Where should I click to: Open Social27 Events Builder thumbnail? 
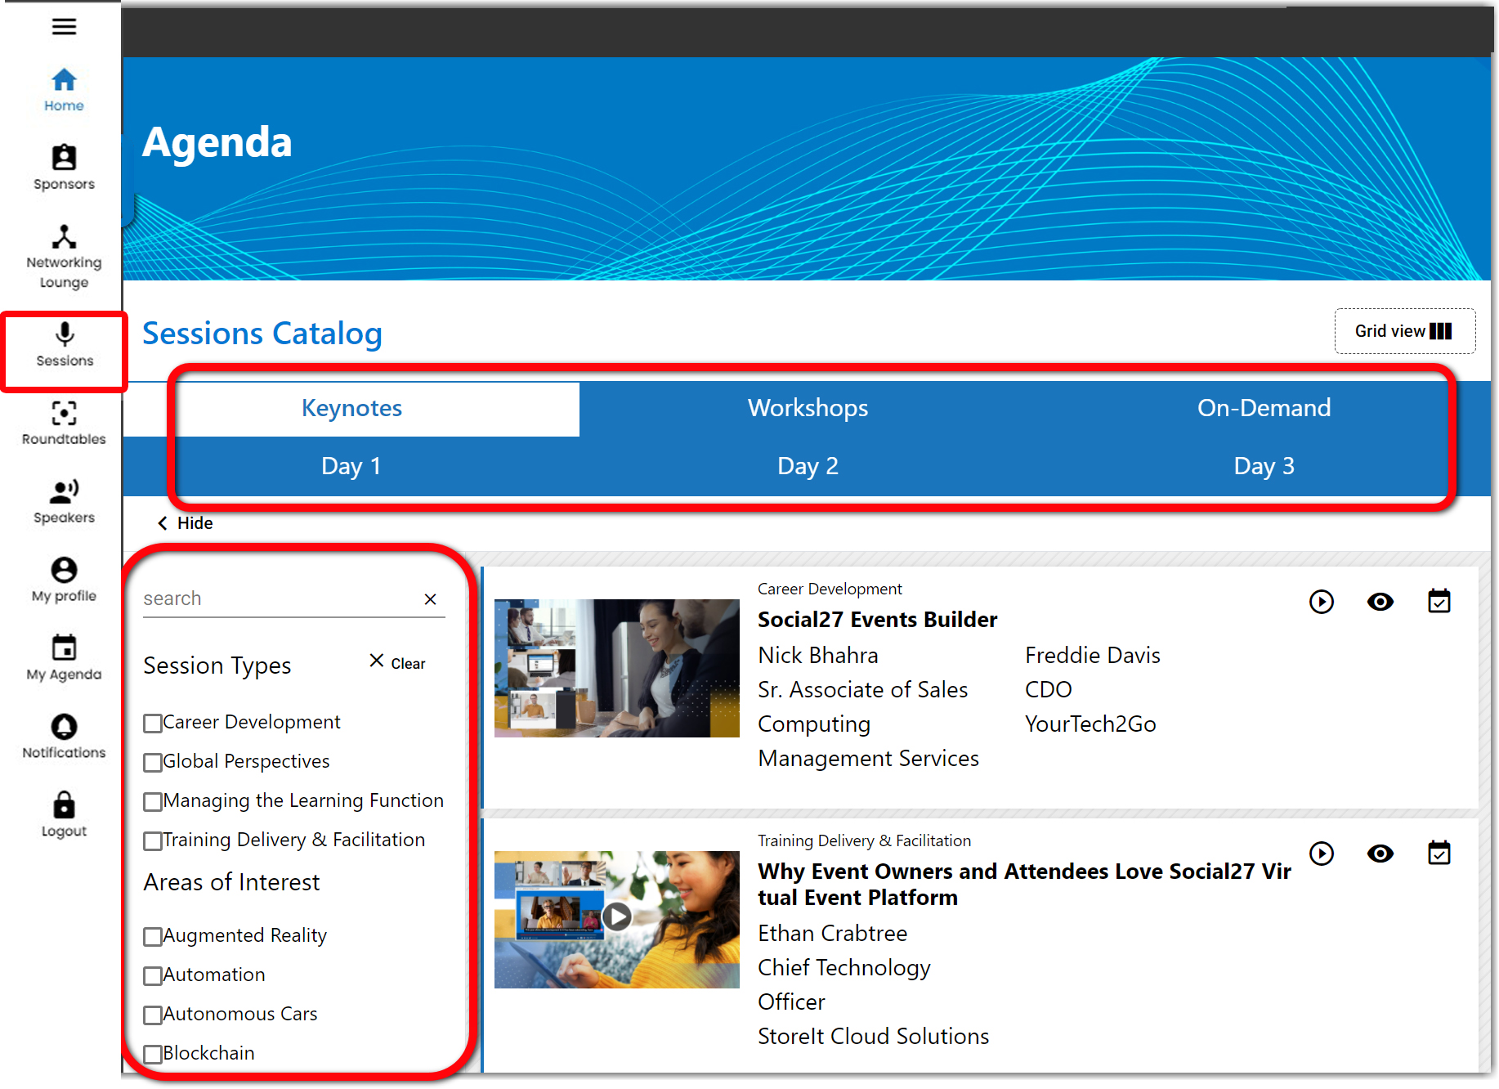pyautogui.click(x=617, y=668)
